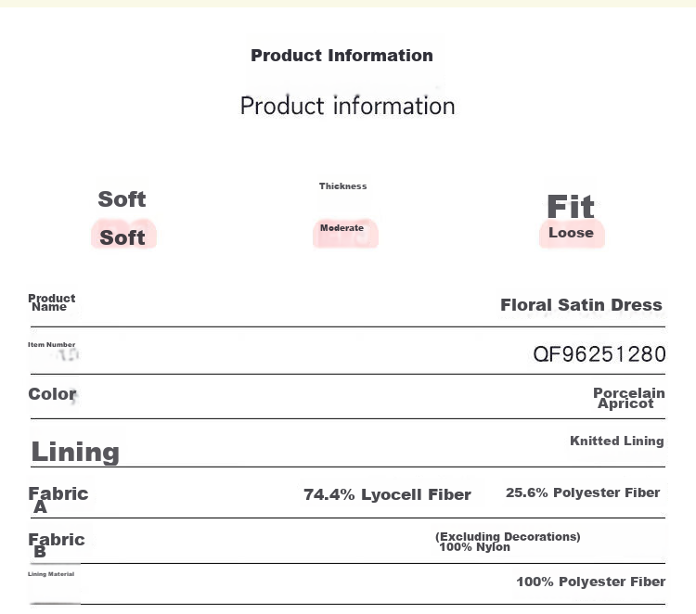This screenshot has height=614, width=696.
Task: Click the 100% Nylon text
Action: click(474, 547)
